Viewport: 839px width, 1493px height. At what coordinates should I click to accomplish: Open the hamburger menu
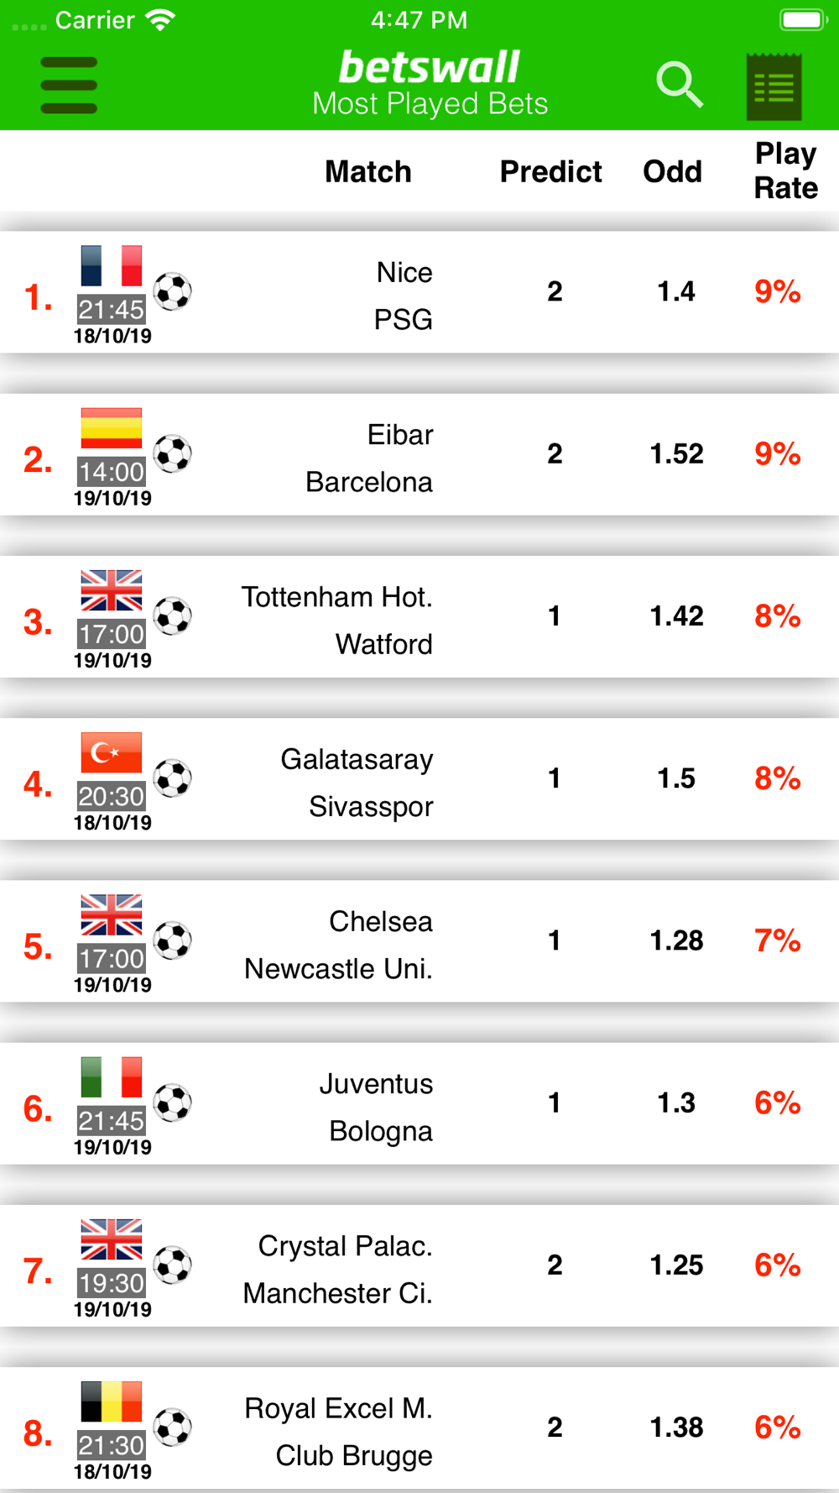[69, 85]
